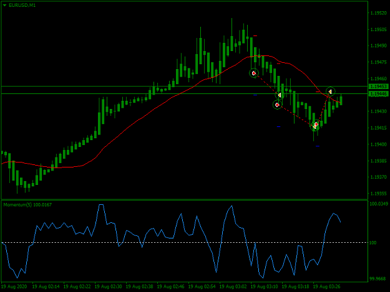Select the Momentum(5) 100.0167 indicator label
The height and width of the screenshot is (292, 390).
[27, 205]
